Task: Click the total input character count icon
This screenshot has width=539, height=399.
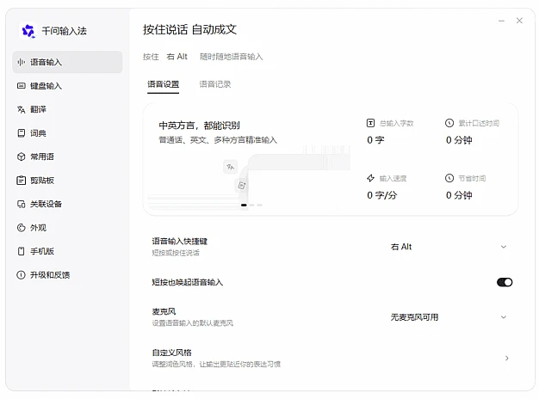Action: (370, 123)
